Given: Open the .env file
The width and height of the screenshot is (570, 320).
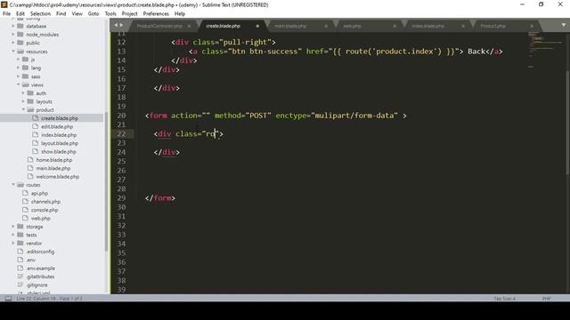Looking at the screenshot, I should coord(30,260).
